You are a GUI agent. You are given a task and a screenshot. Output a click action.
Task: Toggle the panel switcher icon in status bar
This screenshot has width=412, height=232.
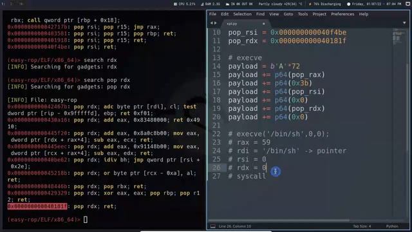(213, 226)
